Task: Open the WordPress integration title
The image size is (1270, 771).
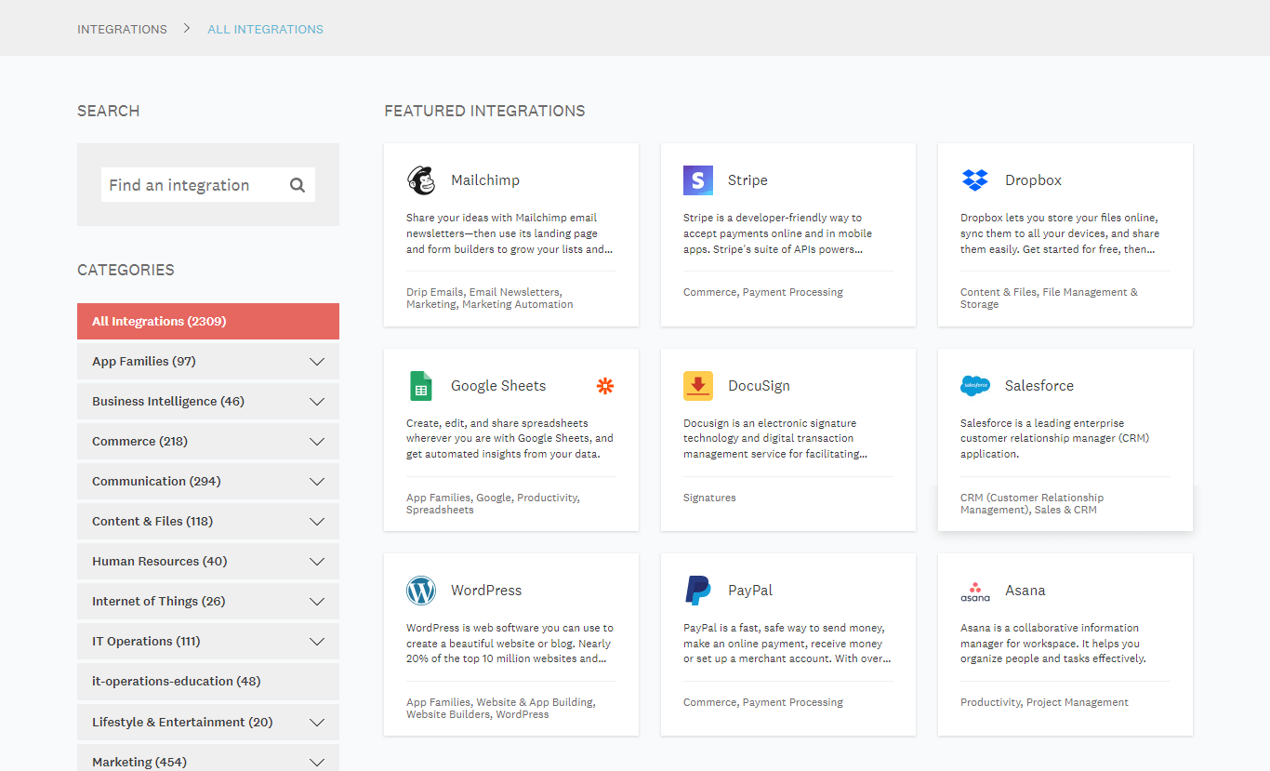Action: (486, 591)
